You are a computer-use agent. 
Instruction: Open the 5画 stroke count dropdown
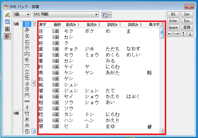22,14
